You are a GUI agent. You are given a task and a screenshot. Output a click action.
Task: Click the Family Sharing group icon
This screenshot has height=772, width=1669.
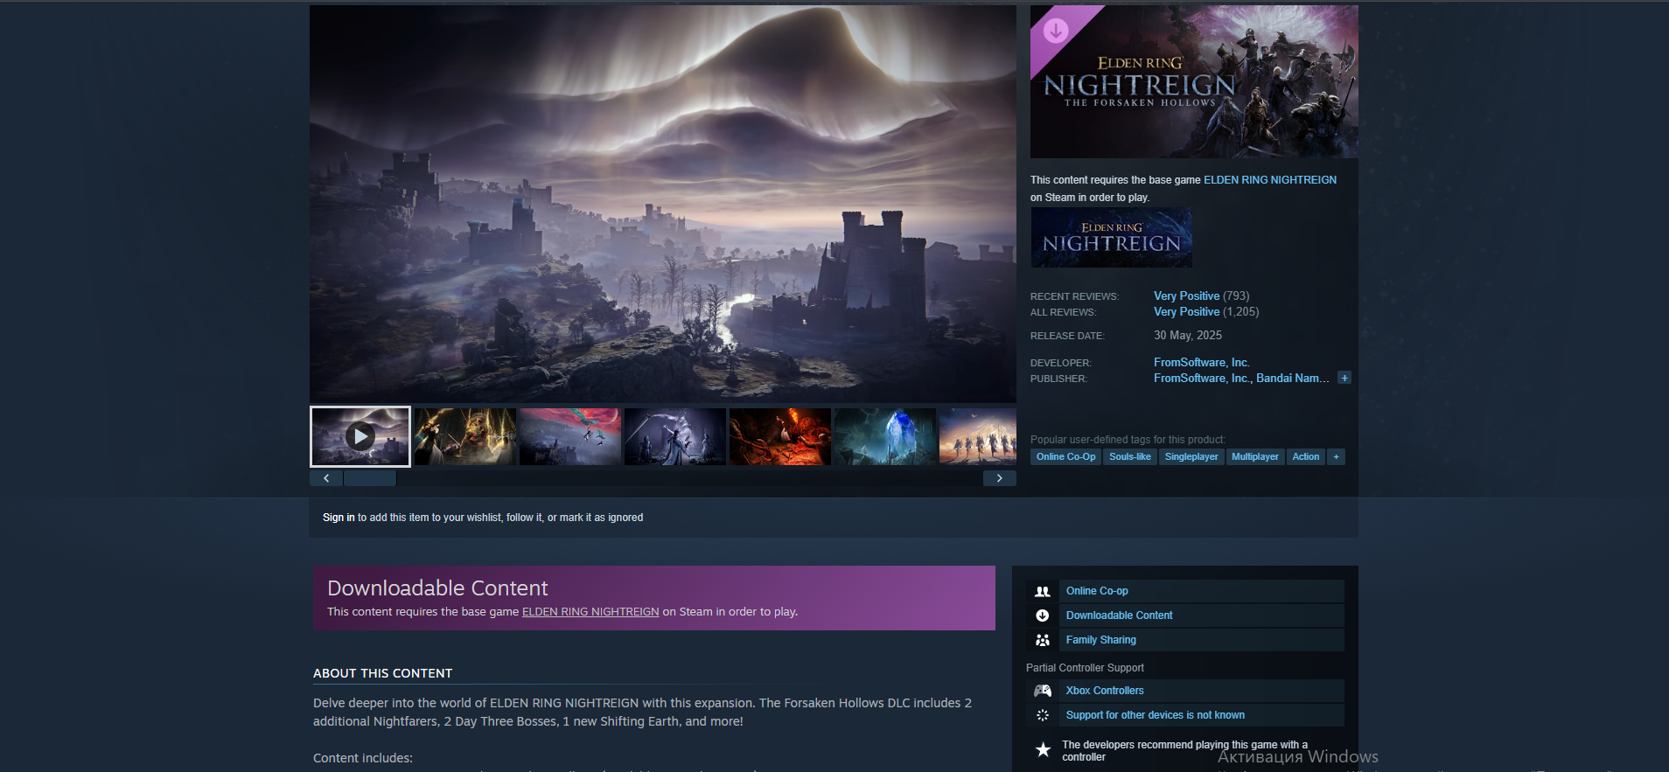[x=1042, y=640]
